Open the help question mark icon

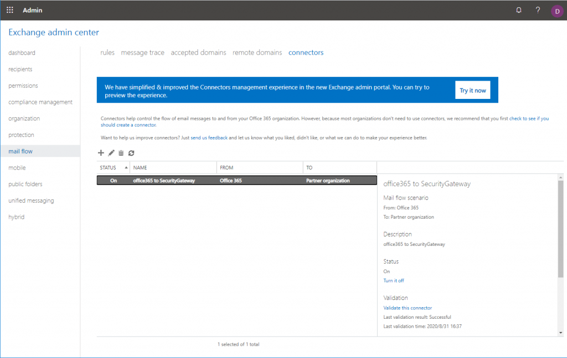pyautogui.click(x=538, y=10)
